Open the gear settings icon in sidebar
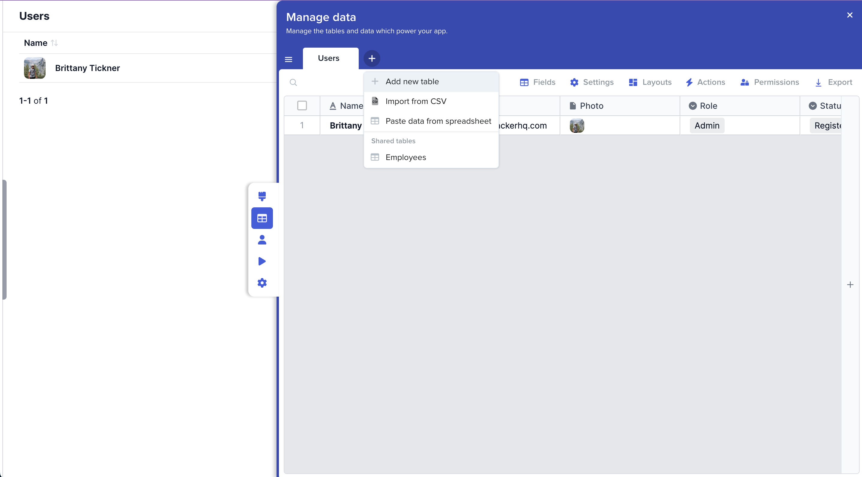Screen dimensions: 862x477 262,283
